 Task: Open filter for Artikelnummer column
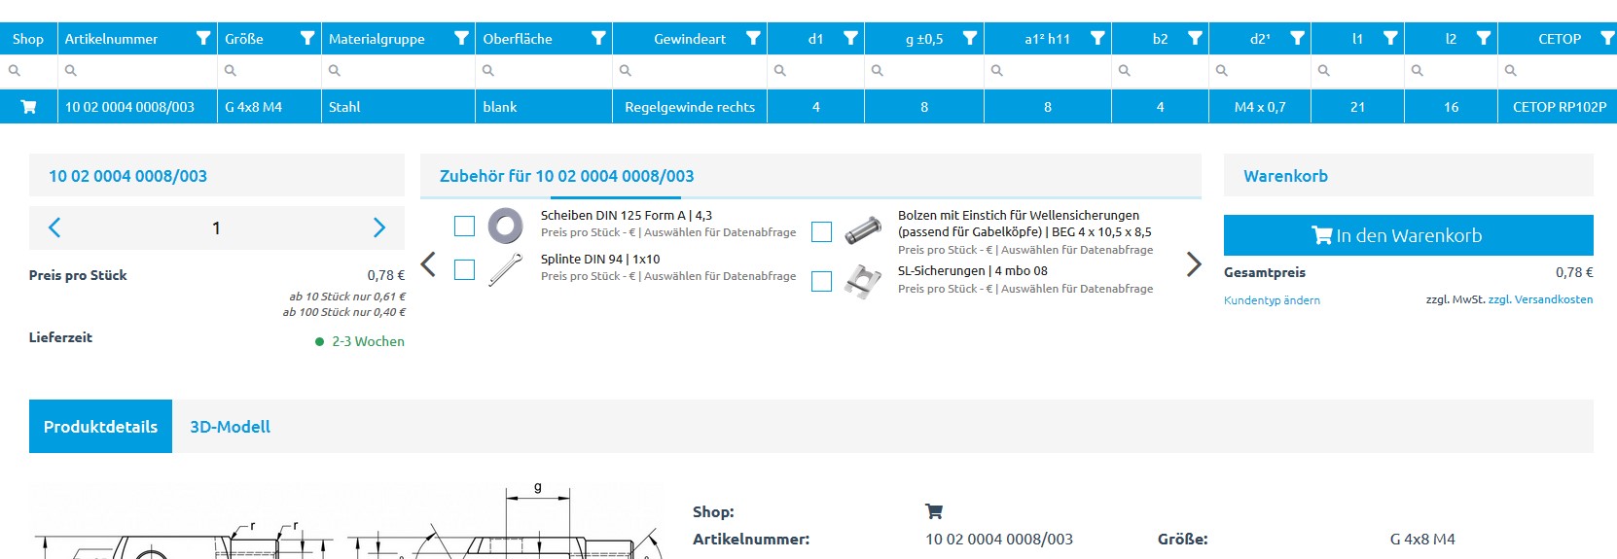tap(202, 39)
